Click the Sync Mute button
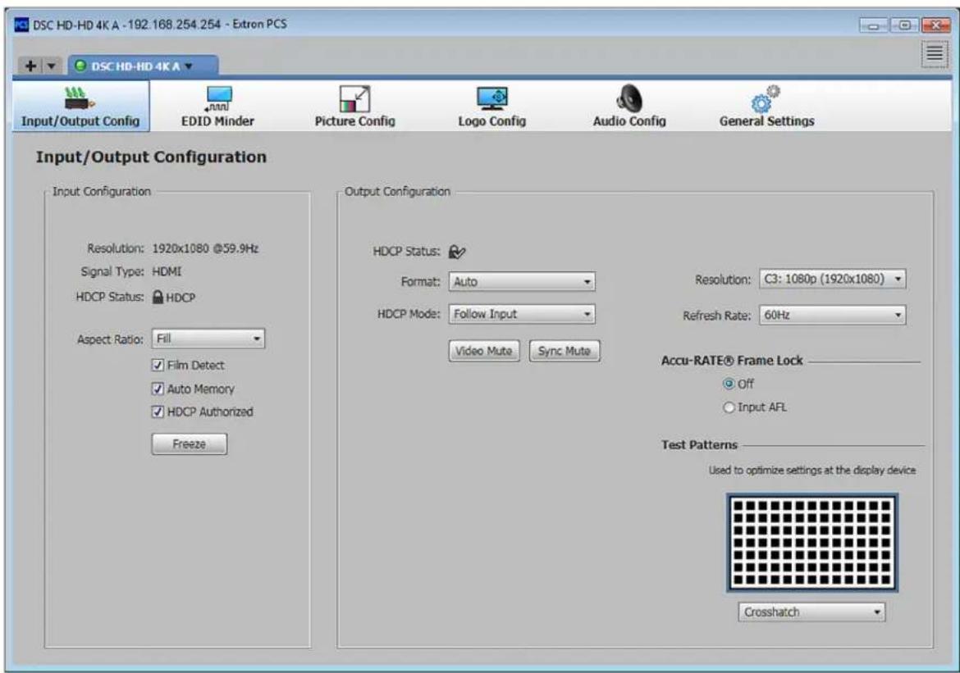The image size is (960, 673). pyautogui.click(x=564, y=351)
